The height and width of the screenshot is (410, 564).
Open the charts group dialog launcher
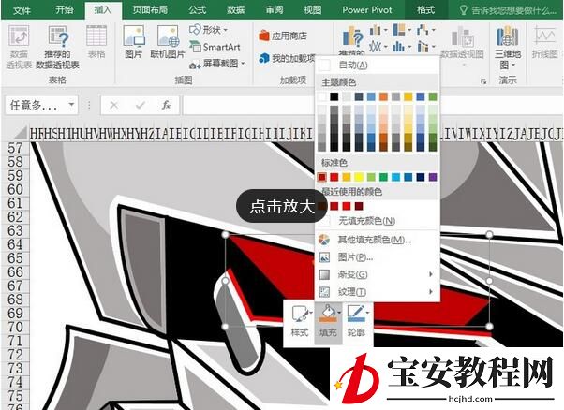click(483, 81)
